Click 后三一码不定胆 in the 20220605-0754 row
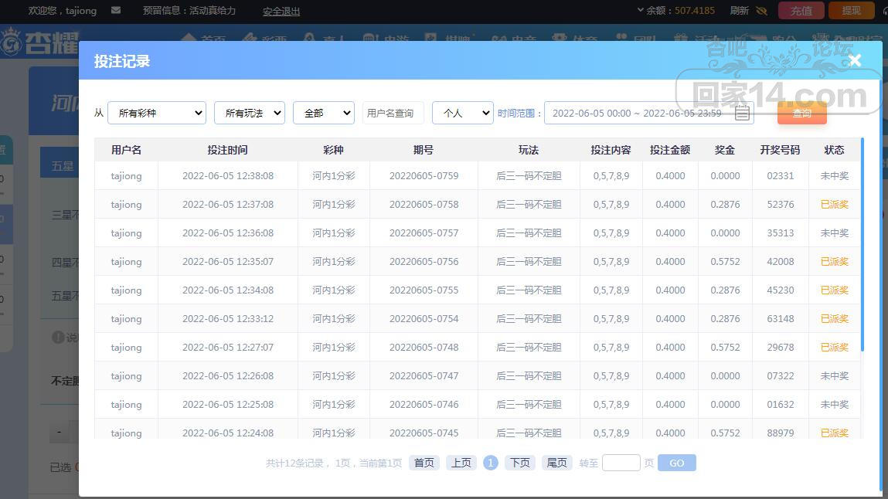 [x=529, y=318]
